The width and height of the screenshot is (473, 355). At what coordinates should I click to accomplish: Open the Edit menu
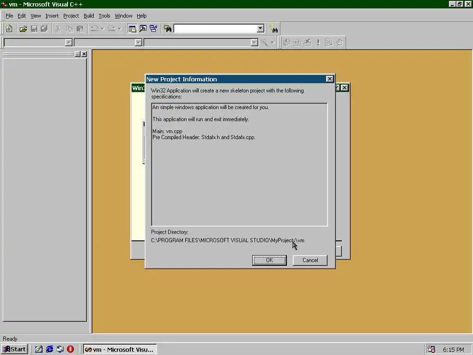point(22,16)
